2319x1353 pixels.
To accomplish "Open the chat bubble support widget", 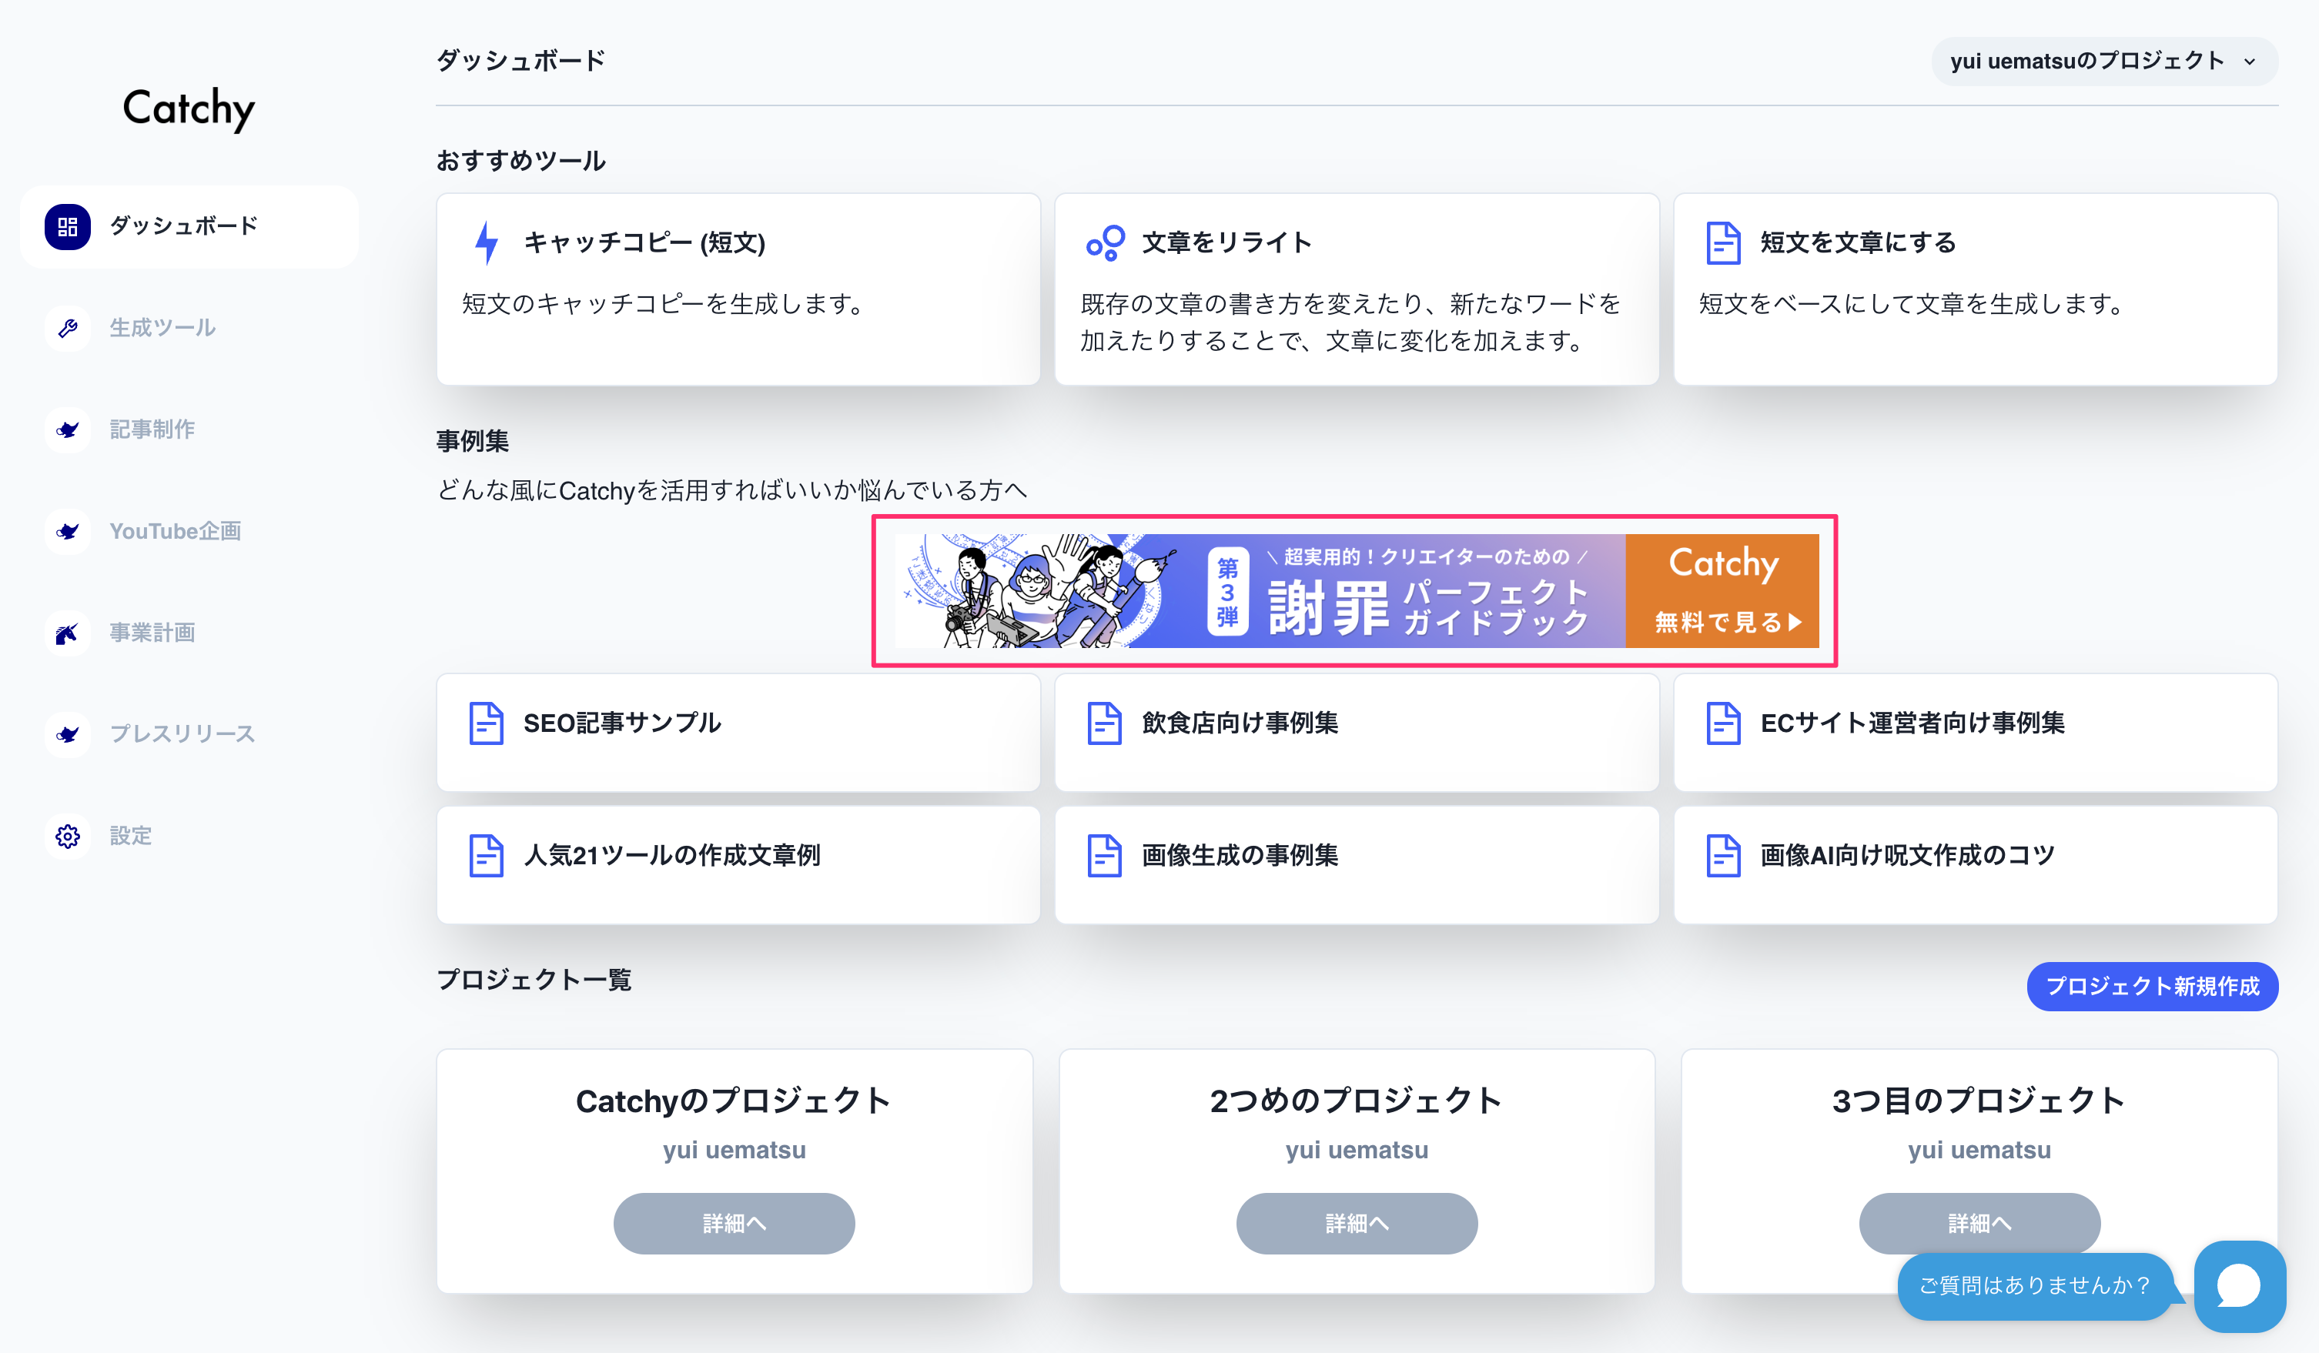I will pos(2238,1286).
